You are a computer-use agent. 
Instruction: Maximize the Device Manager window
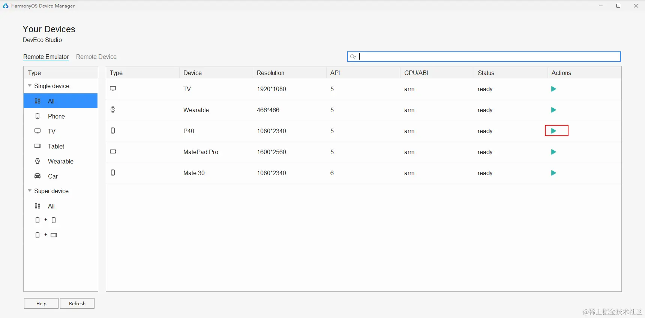tap(618, 6)
